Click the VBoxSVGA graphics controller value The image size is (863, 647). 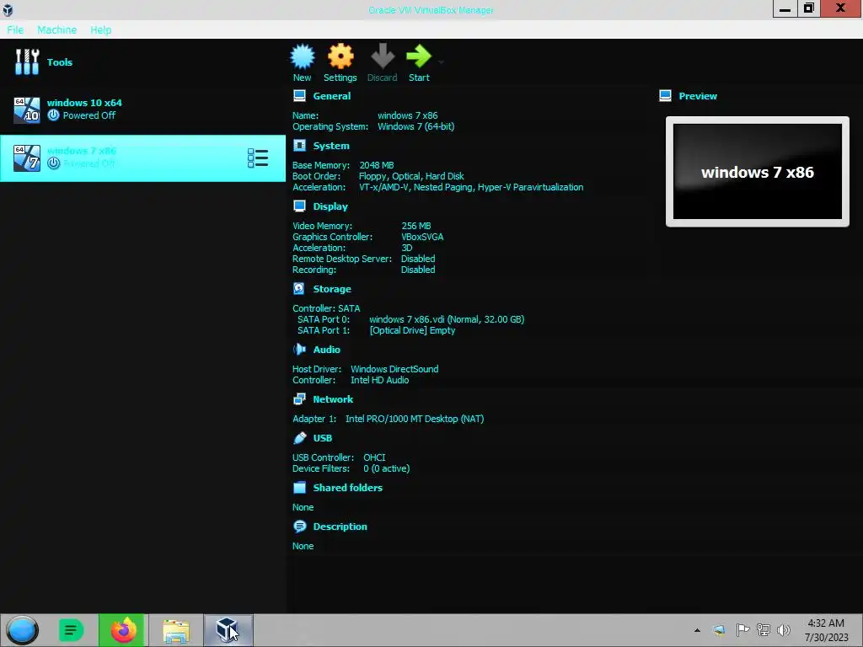422,237
